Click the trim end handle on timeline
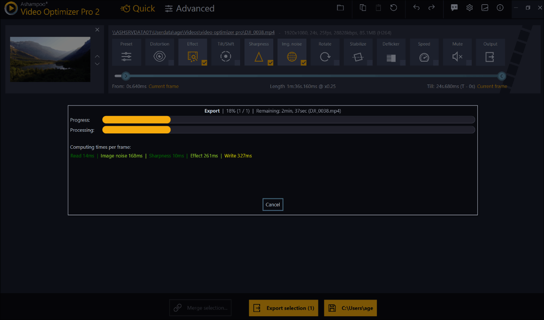Viewport: 544px width, 320px height. pyautogui.click(x=502, y=76)
